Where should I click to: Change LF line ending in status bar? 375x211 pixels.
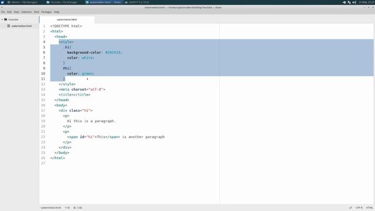[350, 207]
